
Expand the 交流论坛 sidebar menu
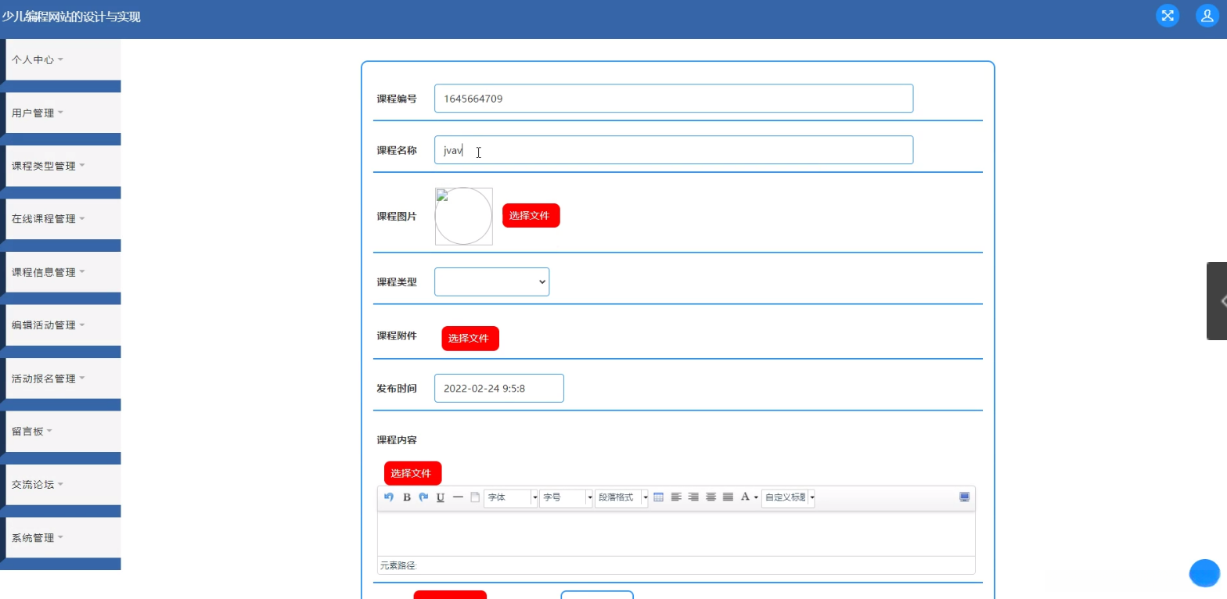click(x=63, y=485)
